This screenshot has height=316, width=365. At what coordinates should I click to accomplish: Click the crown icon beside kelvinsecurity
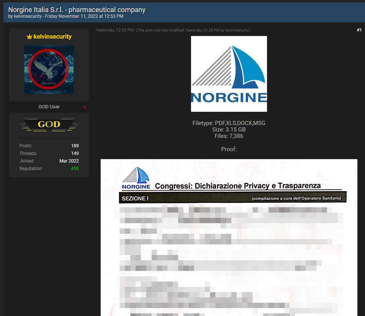29,37
